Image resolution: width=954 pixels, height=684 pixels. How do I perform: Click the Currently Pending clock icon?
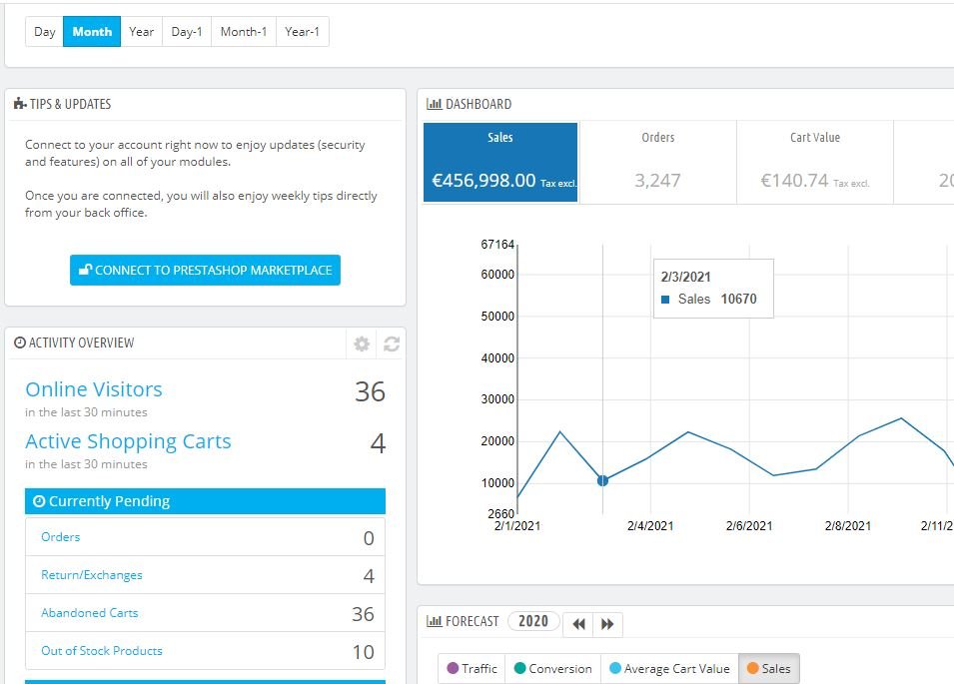point(39,501)
